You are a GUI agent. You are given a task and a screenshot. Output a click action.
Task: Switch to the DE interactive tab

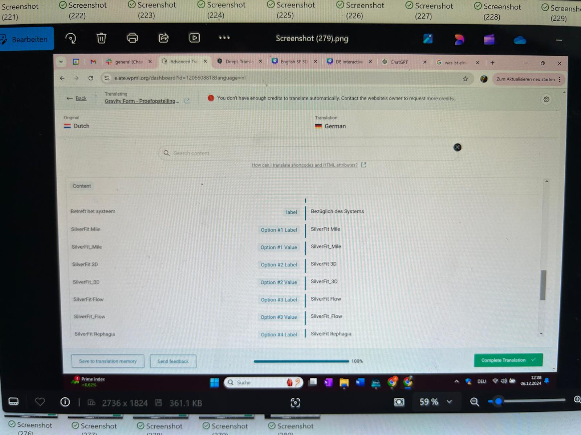point(349,62)
